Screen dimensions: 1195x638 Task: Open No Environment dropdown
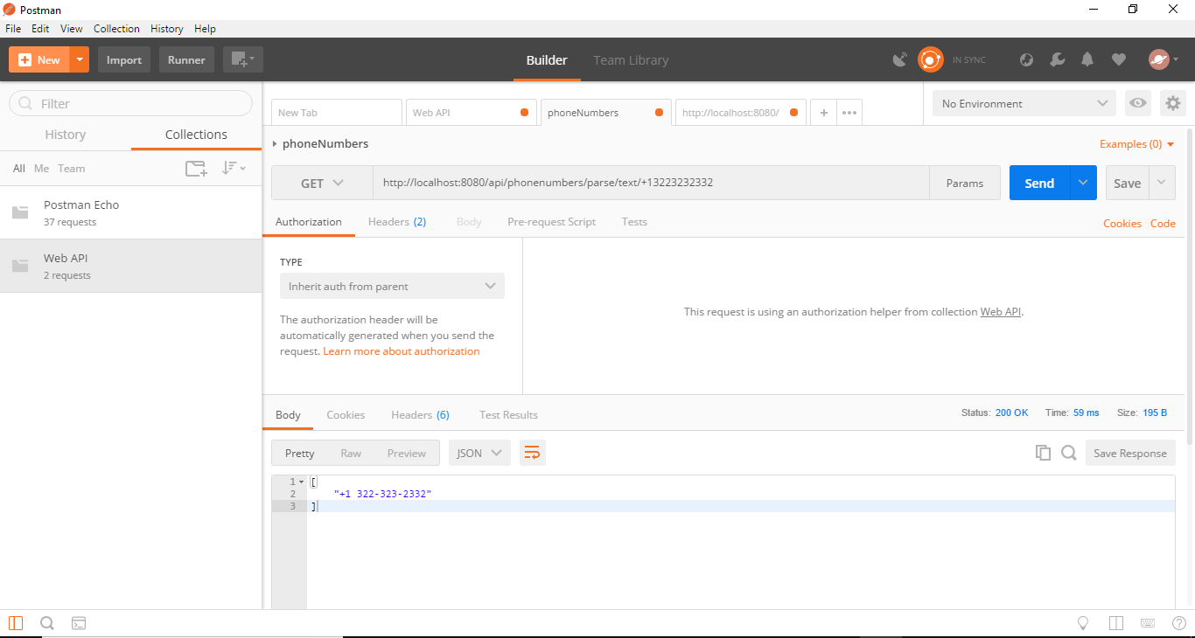1024,103
